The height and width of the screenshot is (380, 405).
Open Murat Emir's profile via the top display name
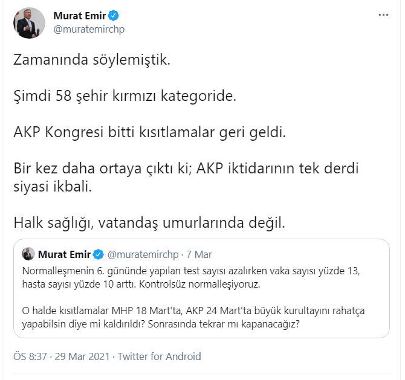click(79, 16)
